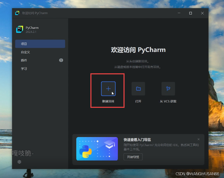Click the 新建项目 label

point(108,101)
